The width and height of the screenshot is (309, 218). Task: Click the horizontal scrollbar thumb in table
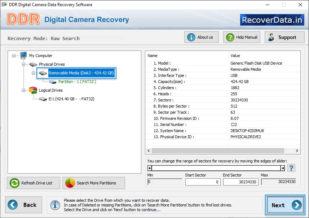(218, 151)
